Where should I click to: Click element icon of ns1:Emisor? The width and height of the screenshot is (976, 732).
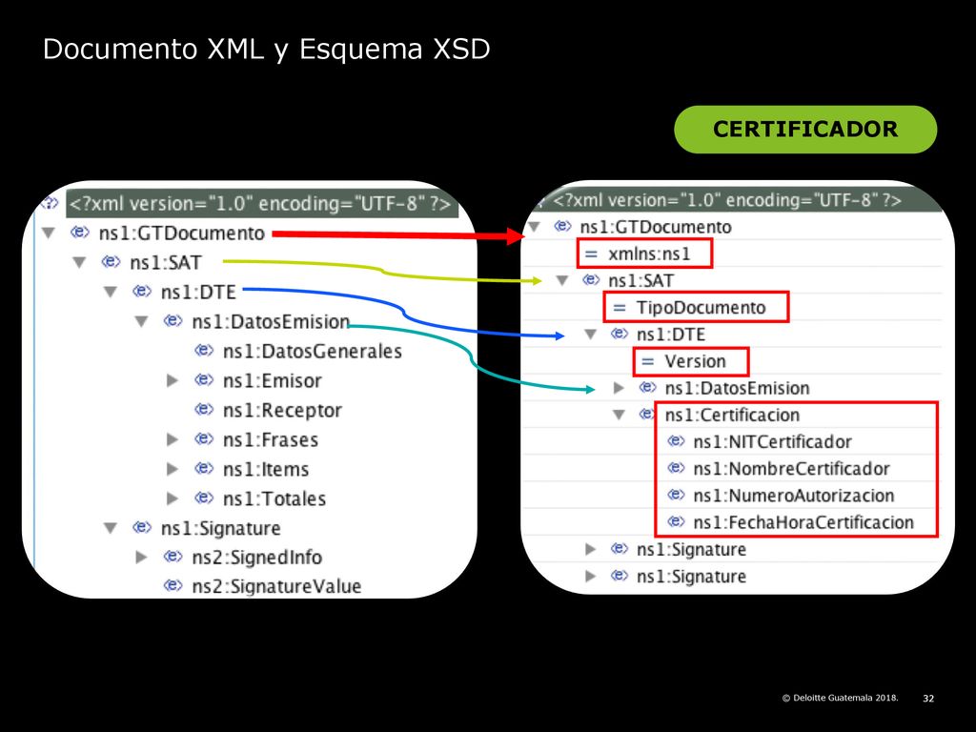click(x=204, y=379)
